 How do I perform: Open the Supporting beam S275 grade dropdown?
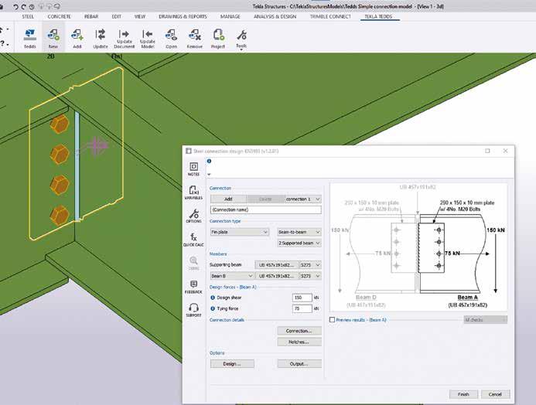(310, 264)
